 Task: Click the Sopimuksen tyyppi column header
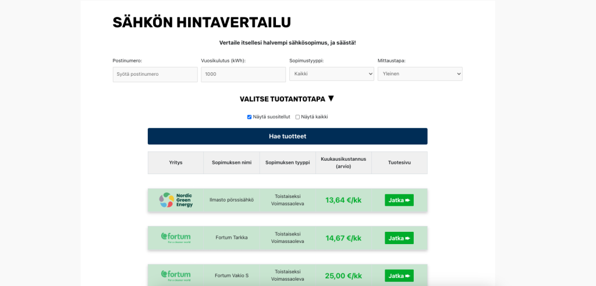coord(288,163)
